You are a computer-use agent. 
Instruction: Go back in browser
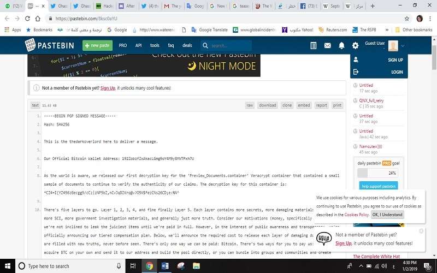7,19
